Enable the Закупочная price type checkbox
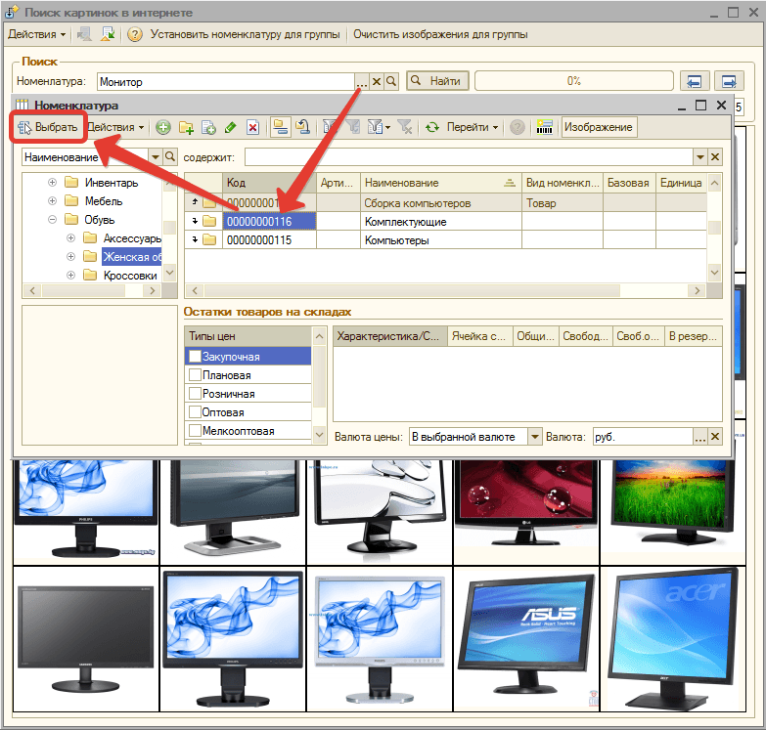The image size is (766, 730). tap(195, 358)
